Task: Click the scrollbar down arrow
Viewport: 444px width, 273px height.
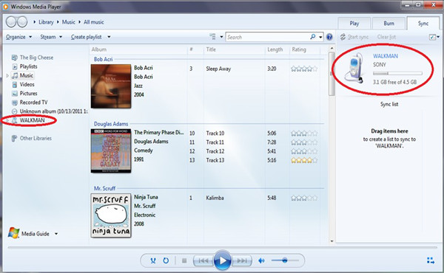Action: click(332, 241)
